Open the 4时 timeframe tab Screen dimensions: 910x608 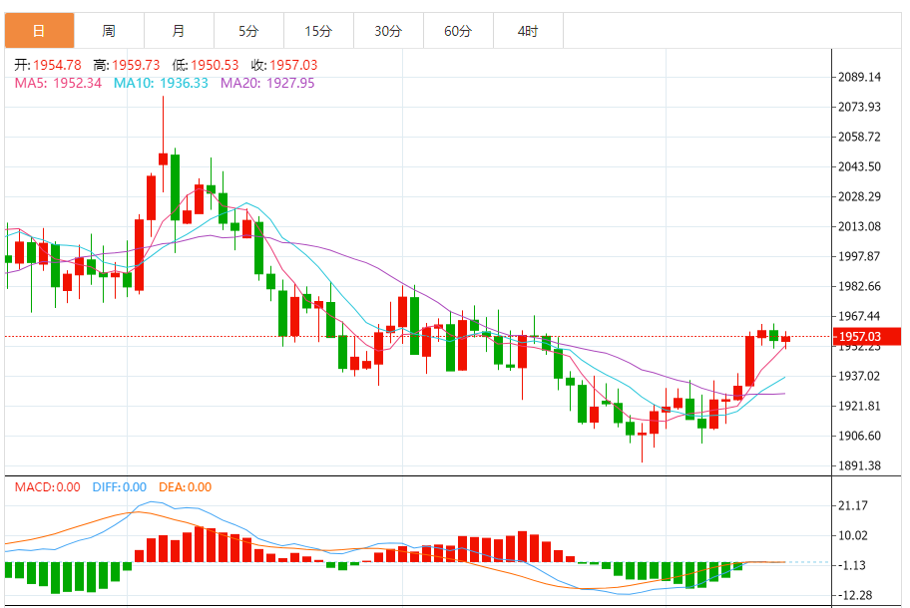[528, 31]
